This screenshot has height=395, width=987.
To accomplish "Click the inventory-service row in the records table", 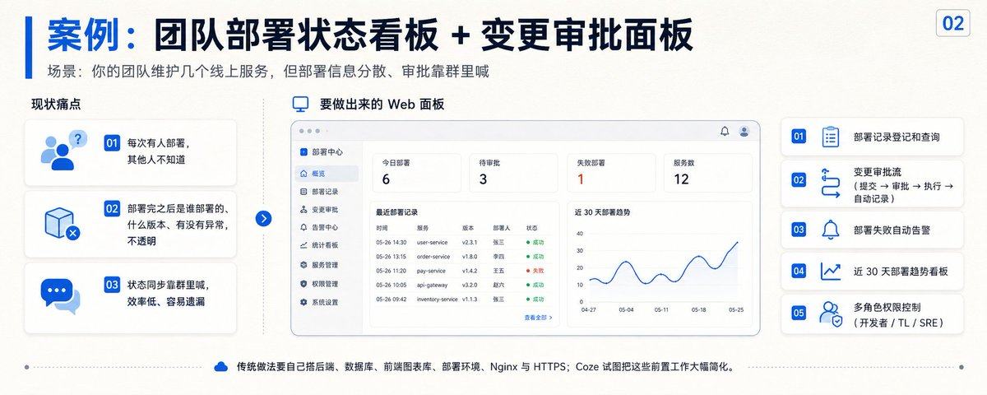I will point(465,299).
